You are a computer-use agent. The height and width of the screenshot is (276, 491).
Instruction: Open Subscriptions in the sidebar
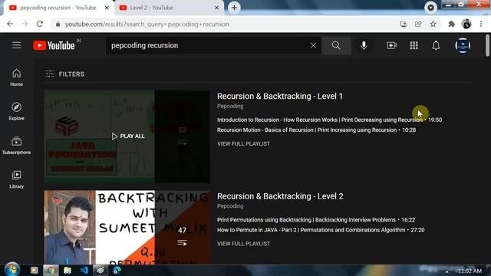16,146
